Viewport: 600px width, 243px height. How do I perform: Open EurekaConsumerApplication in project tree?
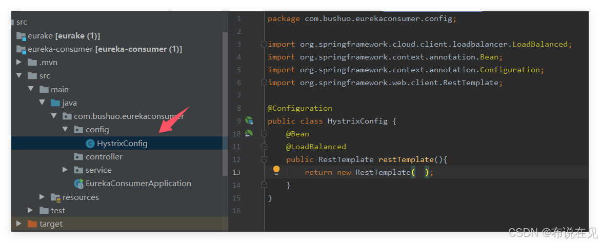pos(138,184)
